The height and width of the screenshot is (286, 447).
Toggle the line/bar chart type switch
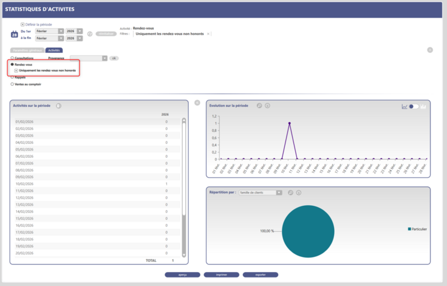(x=414, y=106)
